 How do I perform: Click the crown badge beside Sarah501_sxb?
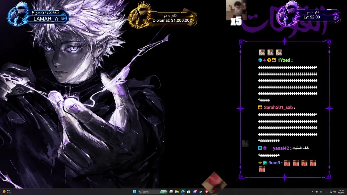(260, 108)
